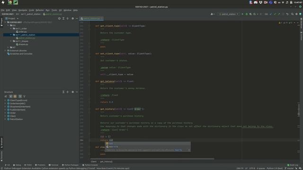Viewport: 303px width, 170px height.
Task: Expand the PetrolStation class in Structure
Action: click(x=5, y=119)
